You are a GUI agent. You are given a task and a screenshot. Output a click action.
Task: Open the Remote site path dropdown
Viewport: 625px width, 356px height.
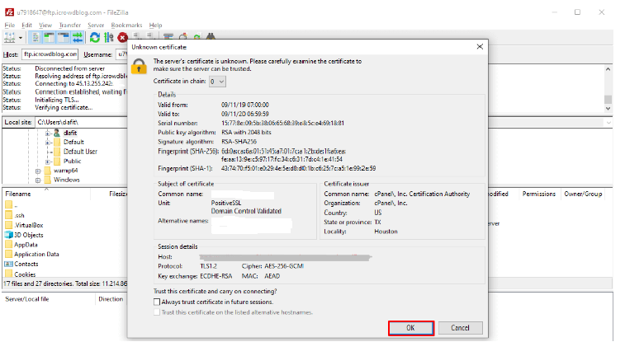(608, 123)
